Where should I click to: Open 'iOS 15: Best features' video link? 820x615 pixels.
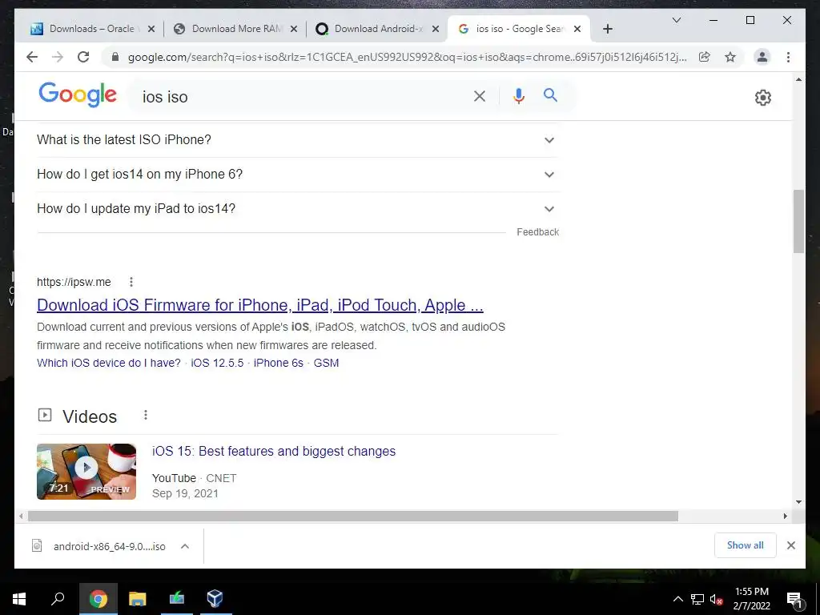(274, 452)
